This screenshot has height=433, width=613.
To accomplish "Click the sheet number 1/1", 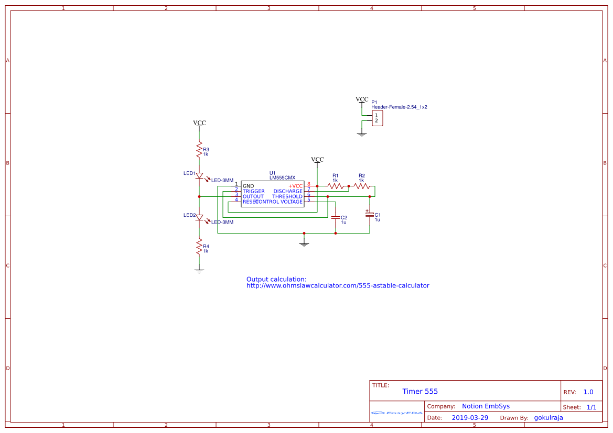I will coord(592,407).
